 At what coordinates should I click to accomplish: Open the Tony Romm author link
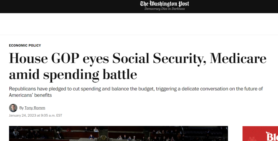pos(35,108)
